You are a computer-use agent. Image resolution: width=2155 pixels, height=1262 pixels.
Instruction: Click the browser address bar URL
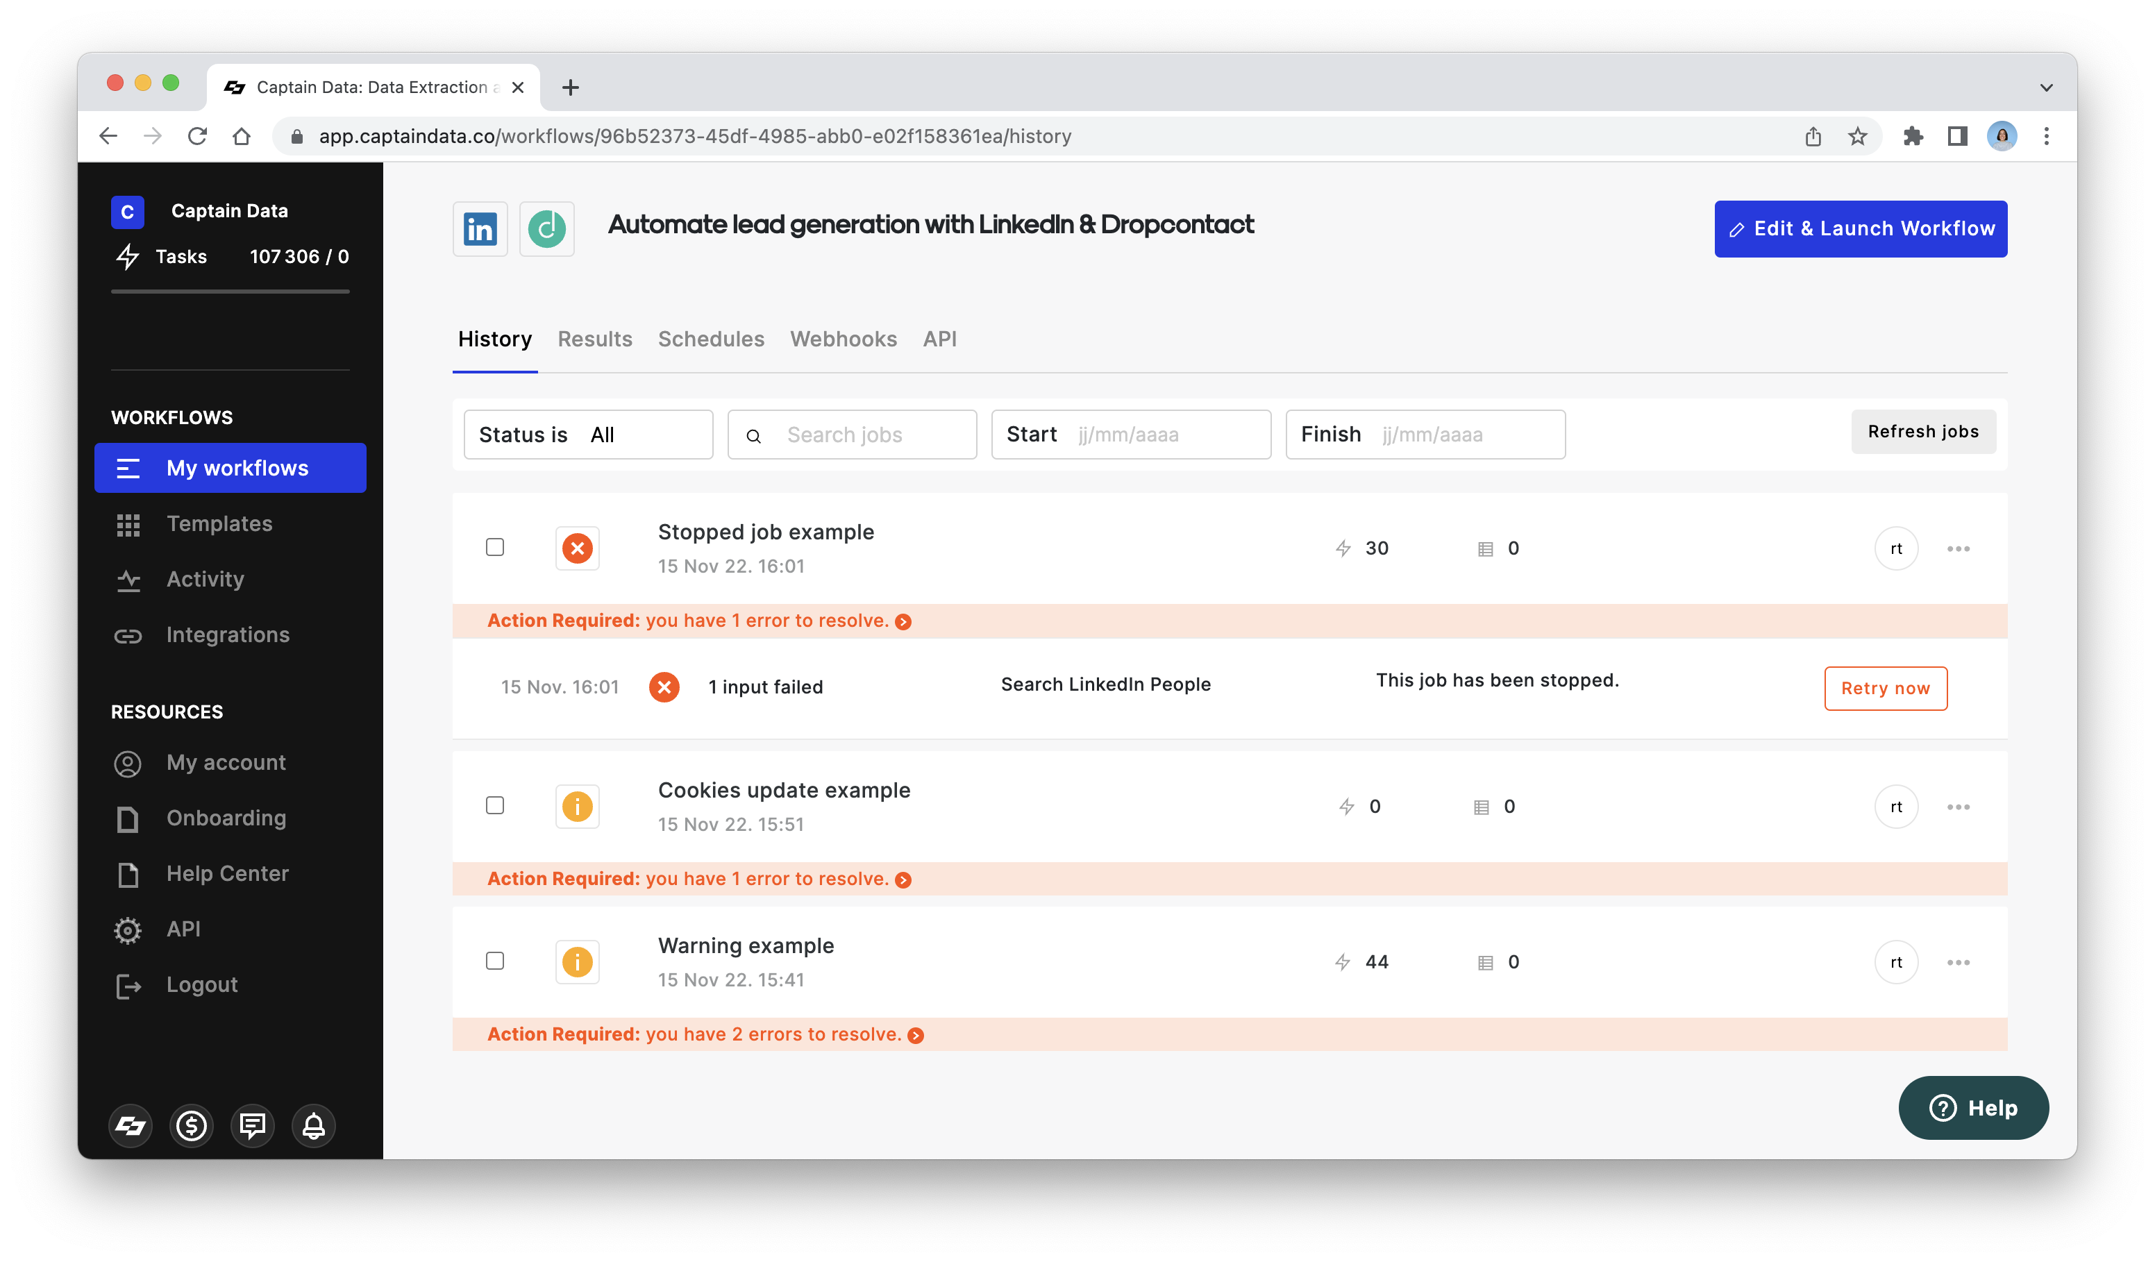pyautogui.click(x=694, y=136)
